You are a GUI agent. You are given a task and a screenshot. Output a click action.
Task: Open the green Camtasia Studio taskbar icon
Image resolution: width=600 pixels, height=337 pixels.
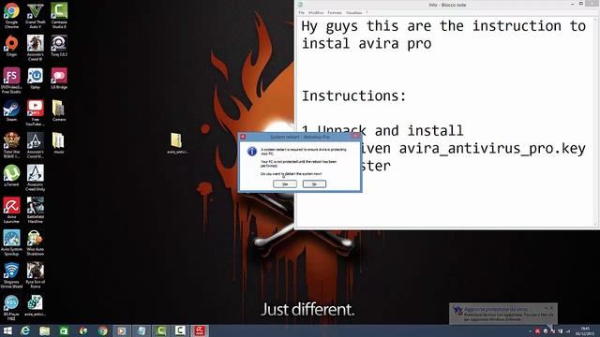160,330
